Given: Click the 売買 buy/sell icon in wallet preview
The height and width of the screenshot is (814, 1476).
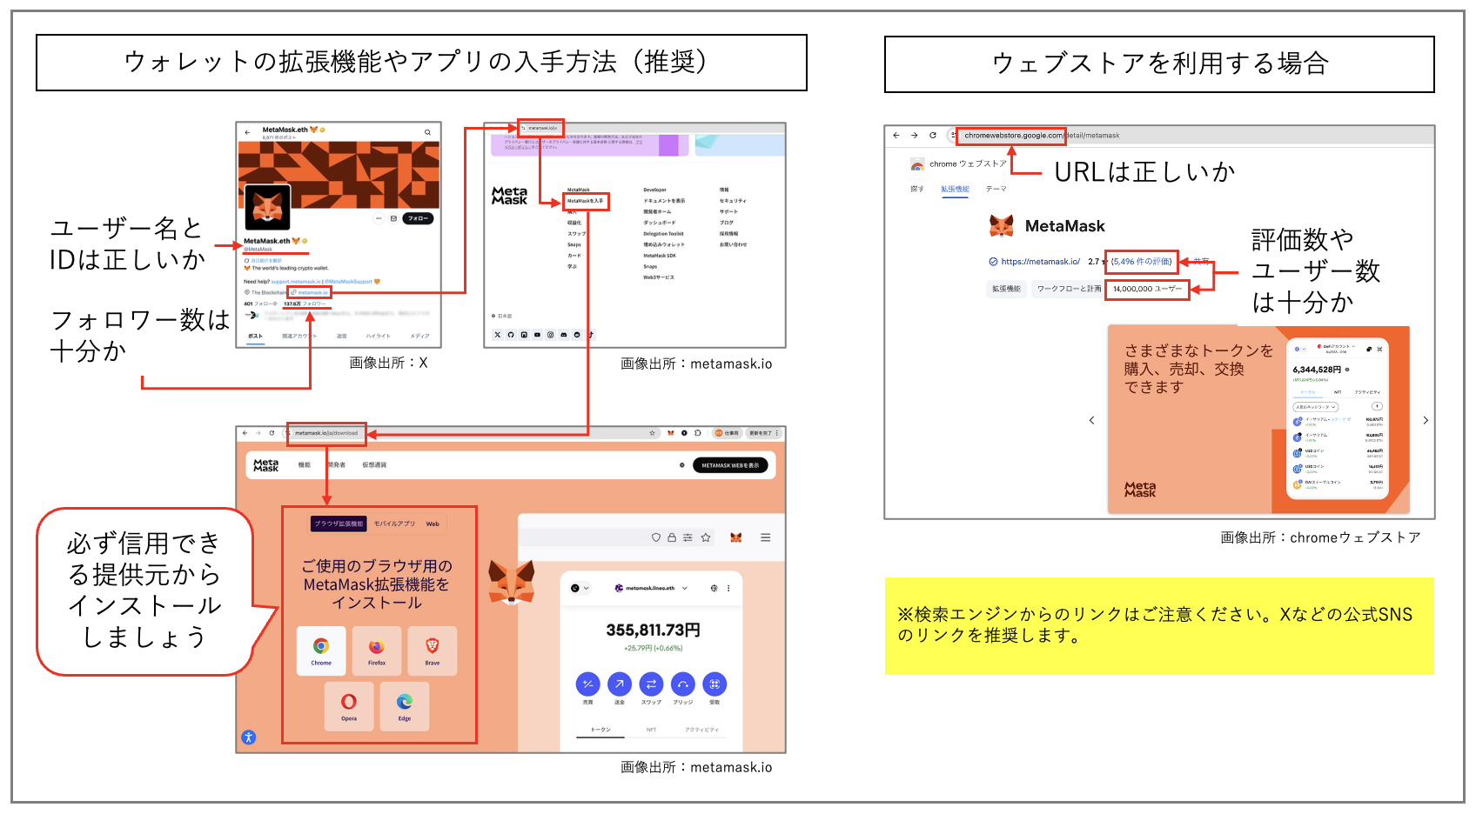Looking at the screenshot, I should (587, 684).
